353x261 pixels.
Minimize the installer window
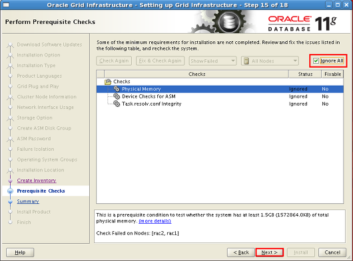pyautogui.click(x=330, y=5)
